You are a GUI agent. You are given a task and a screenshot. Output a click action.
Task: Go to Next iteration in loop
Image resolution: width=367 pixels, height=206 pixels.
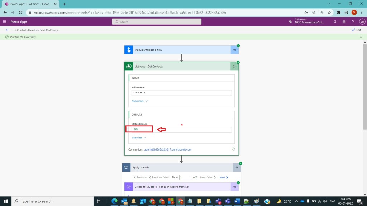(224, 177)
